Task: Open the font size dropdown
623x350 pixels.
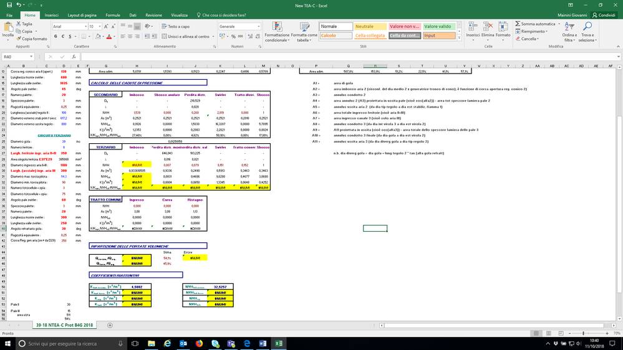Action: tap(99, 27)
